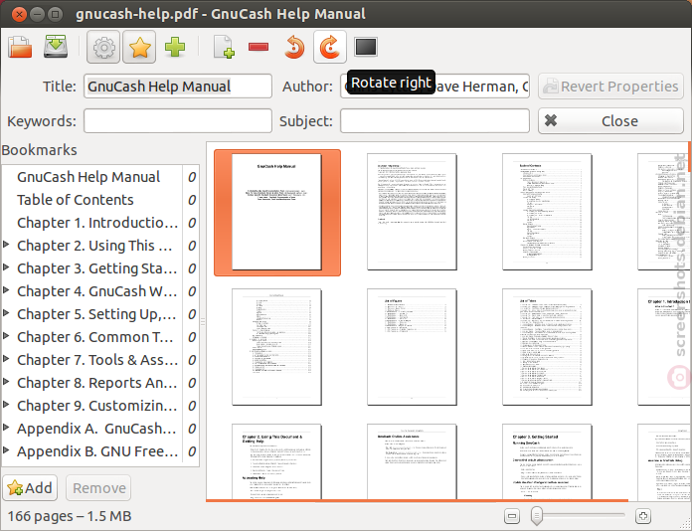
Task: Expand the Appendix A bookmark
Action: [x=6, y=428]
